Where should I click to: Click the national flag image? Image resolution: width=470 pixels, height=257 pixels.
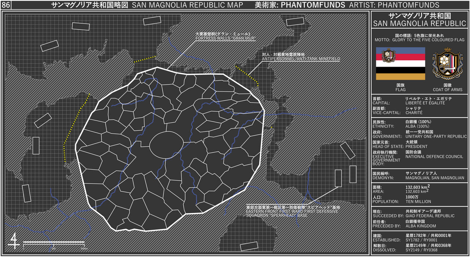point(401,63)
